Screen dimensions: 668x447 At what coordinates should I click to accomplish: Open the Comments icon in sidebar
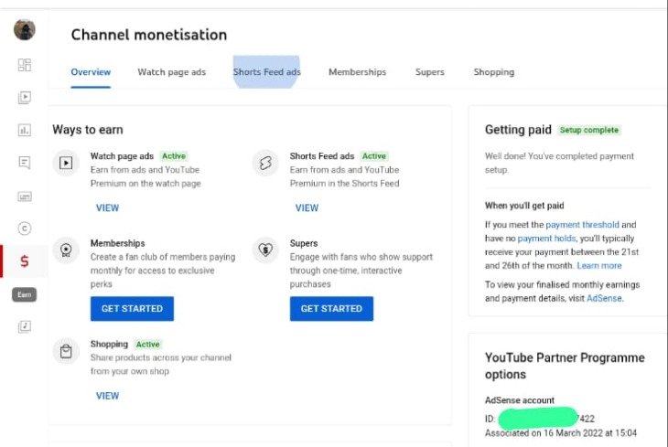[x=25, y=163]
